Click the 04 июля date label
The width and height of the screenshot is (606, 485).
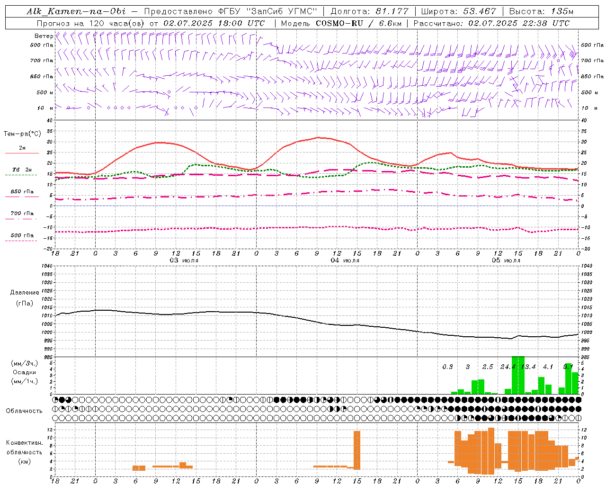click(345, 260)
